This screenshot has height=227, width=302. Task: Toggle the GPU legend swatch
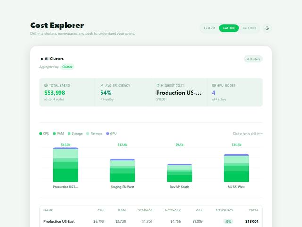click(108, 133)
